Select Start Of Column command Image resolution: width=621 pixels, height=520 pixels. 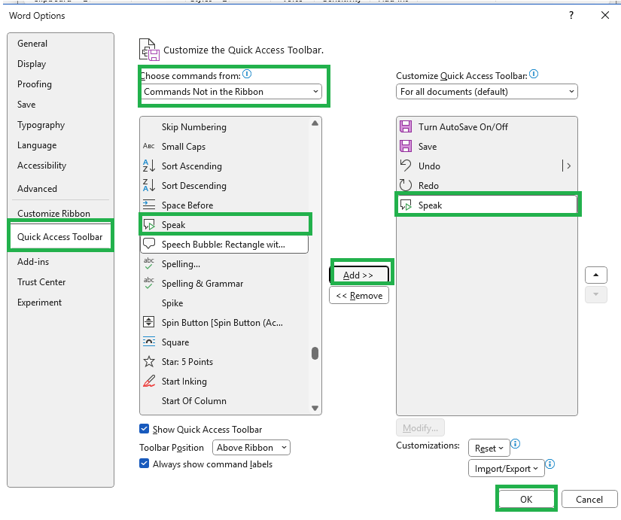pos(224,401)
